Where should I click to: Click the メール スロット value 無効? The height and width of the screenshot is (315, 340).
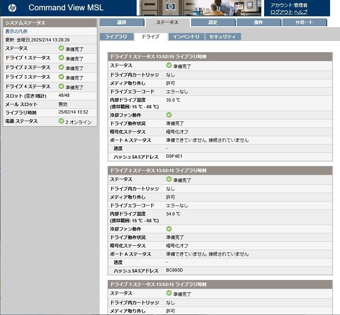pyautogui.click(x=63, y=104)
